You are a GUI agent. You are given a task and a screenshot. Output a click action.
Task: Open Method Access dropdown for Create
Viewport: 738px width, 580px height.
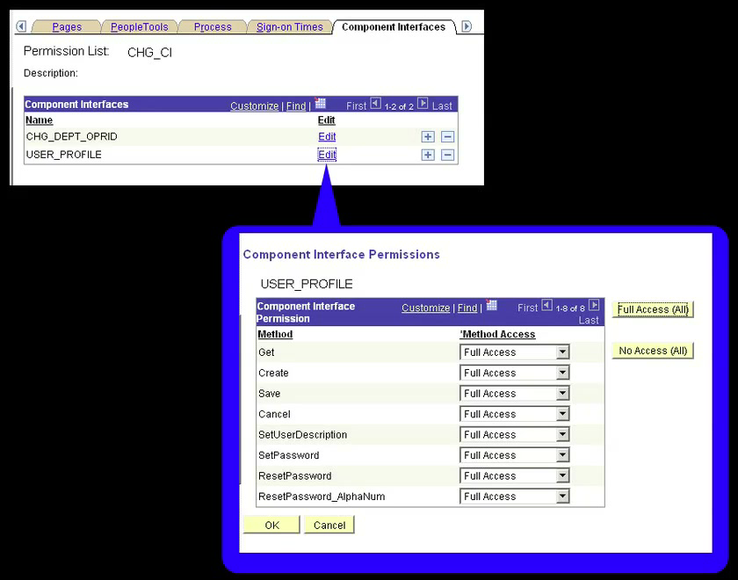[515, 373]
